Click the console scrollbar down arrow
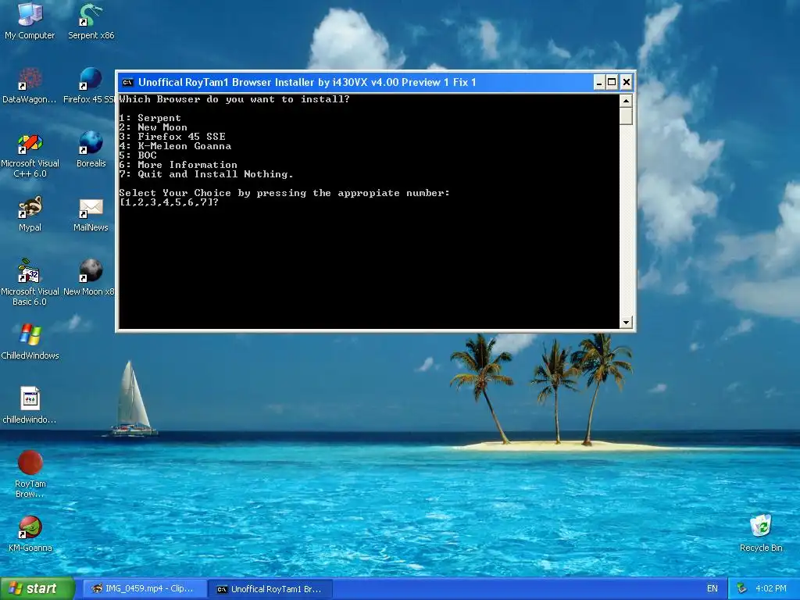Viewport: 800px width, 600px height. 626,323
